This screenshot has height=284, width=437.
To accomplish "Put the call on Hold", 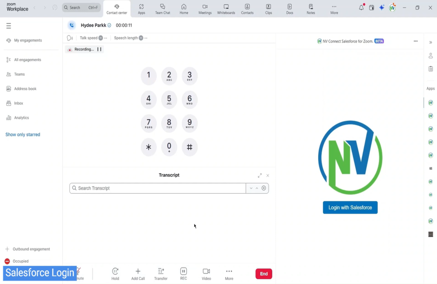I will tap(115, 273).
